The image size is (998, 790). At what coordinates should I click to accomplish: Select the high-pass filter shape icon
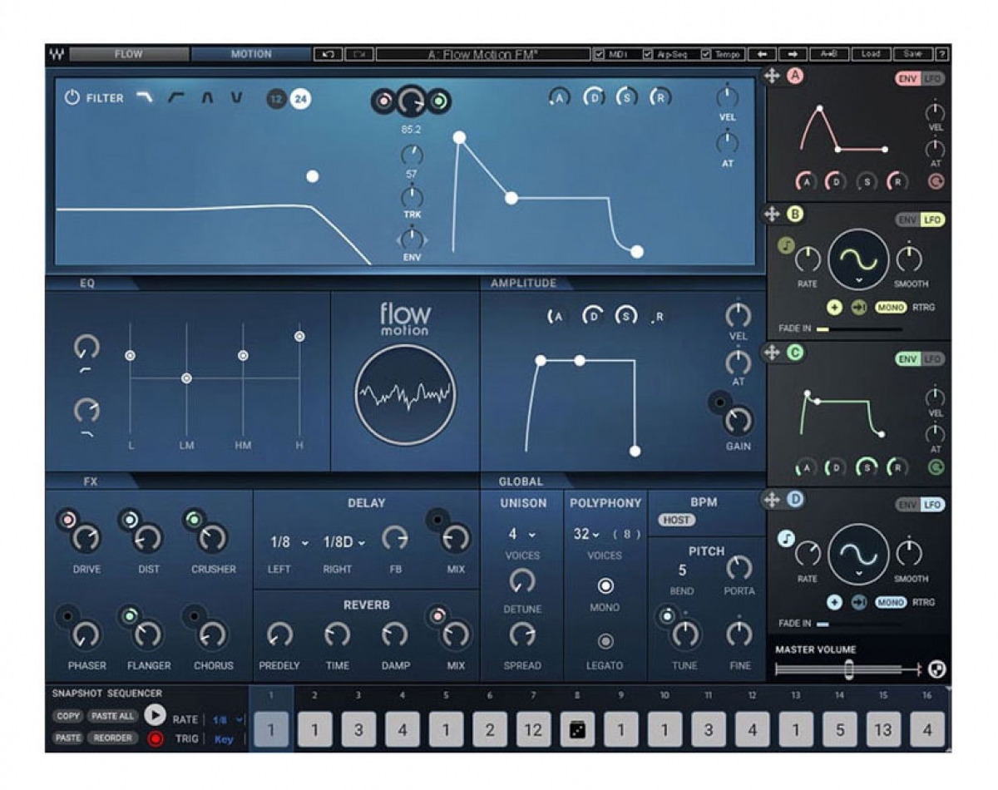click(175, 97)
